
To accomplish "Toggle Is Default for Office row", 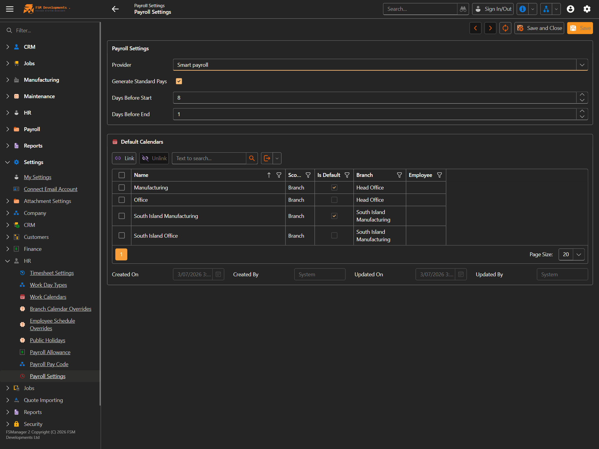I will 334,200.
